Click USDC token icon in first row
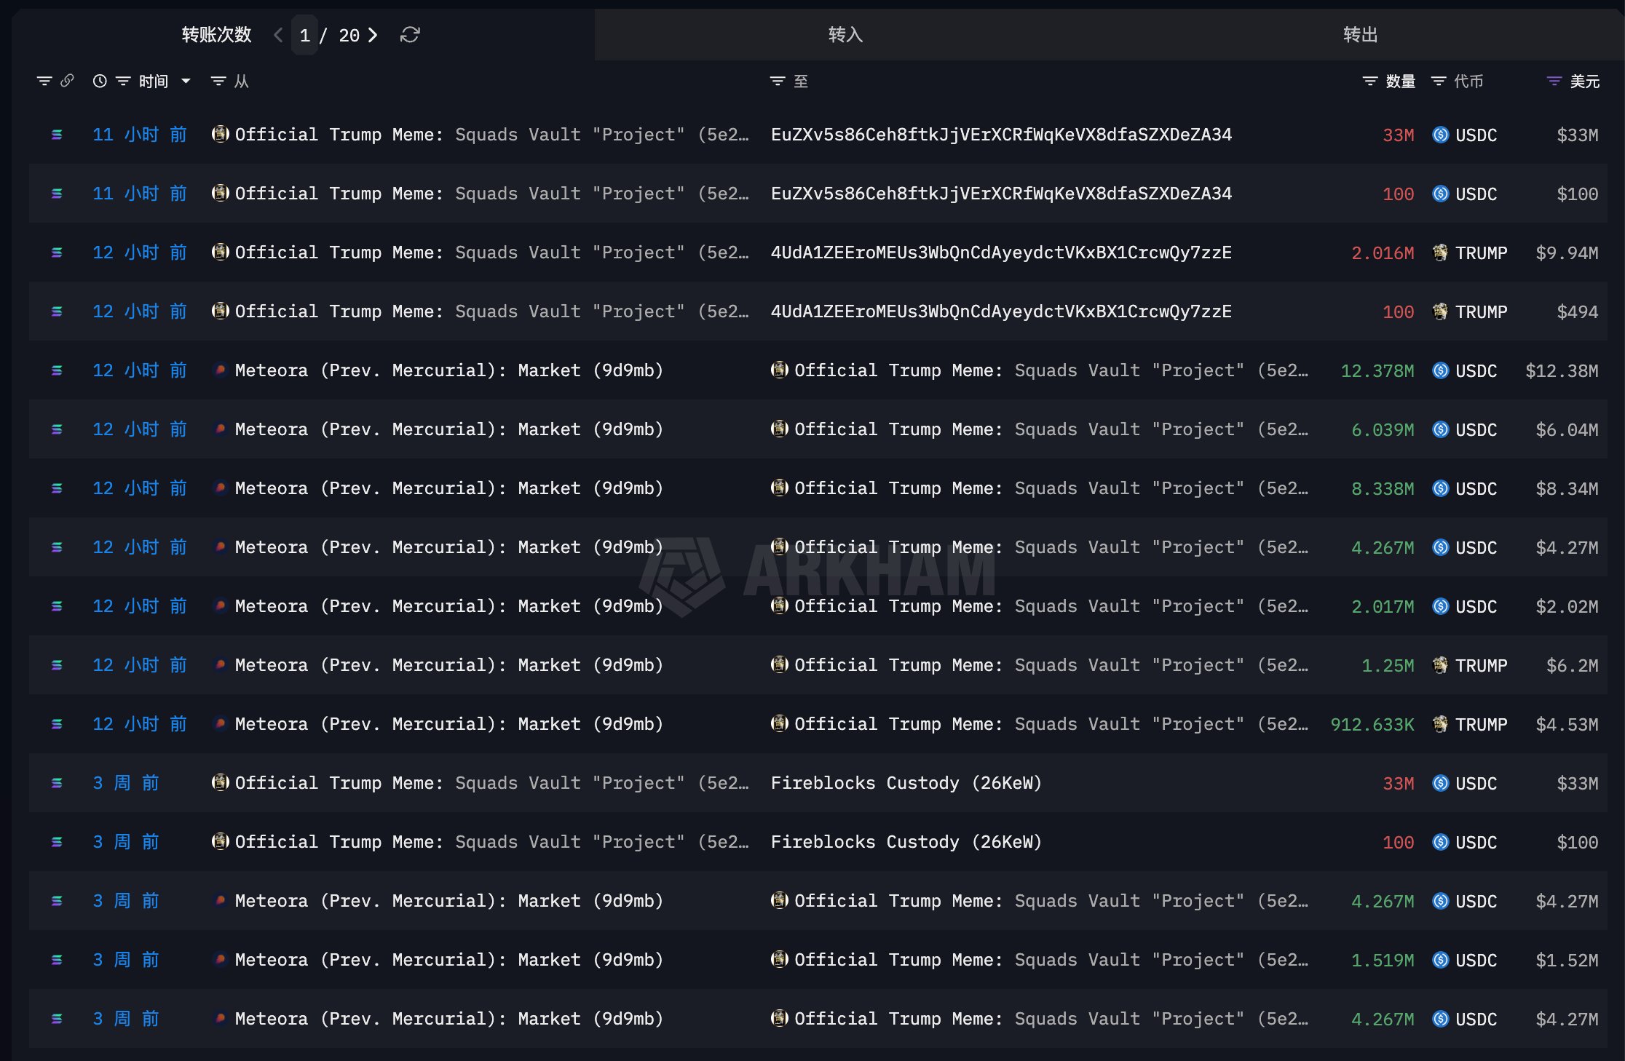Image resolution: width=1625 pixels, height=1061 pixels. 1440,135
